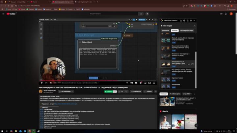Click the sparkle icon in player controls
Image resolution: width=237 pixels, height=133 pixels.
click(x=127, y=83)
